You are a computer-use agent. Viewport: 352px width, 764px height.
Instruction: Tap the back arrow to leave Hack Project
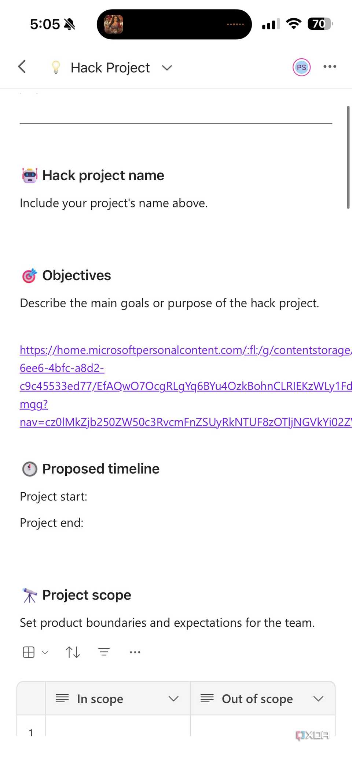[x=22, y=67]
